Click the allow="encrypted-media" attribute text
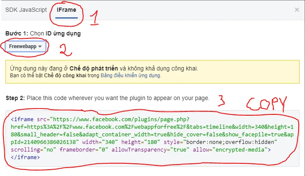Screen dimensions: 305x176 point(230,149)
